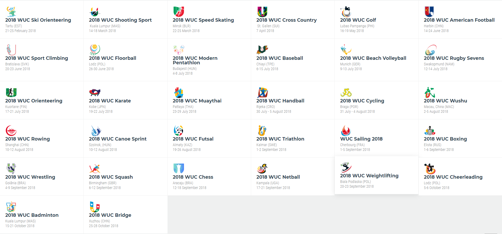The height and width of the screenshot is (234, 502).
Task: Click the Ski Orienteering event logo
Action: point(11,12)
